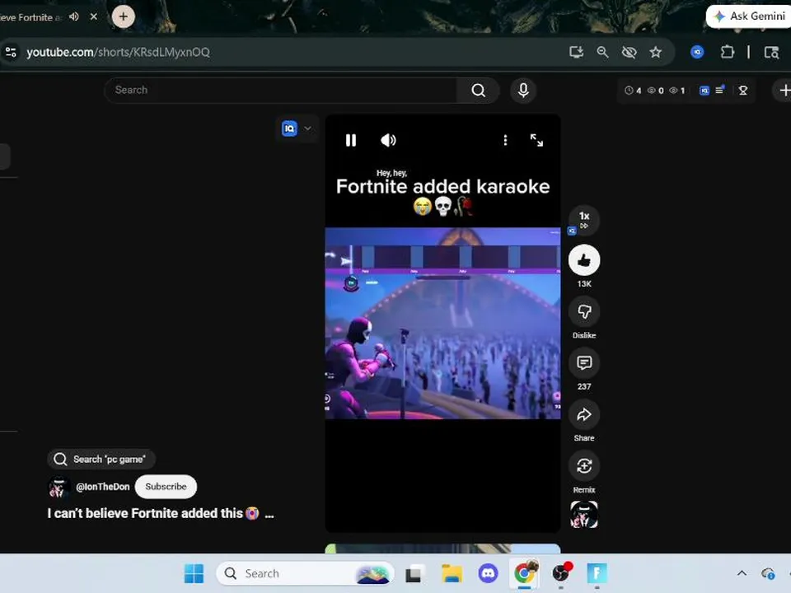
Task: Mute the tab via speaker icon
Action: point(73,16)
